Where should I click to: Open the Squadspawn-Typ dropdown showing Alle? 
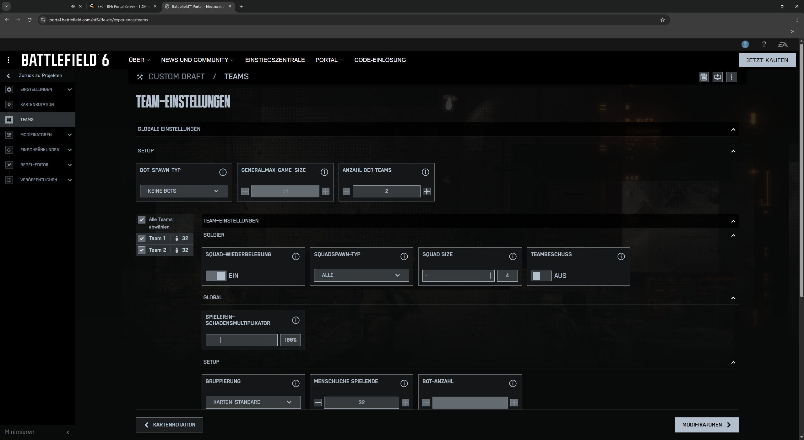361,275
